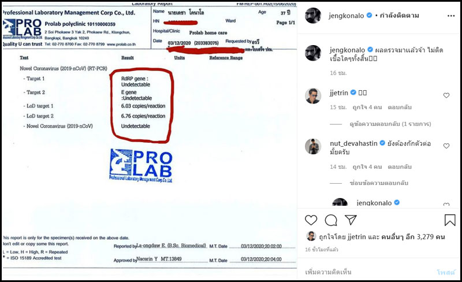The height and width of the screenshot is (282, 462).
Task: Click the กำลังติดตาม following button
Action: click(400, 16)
